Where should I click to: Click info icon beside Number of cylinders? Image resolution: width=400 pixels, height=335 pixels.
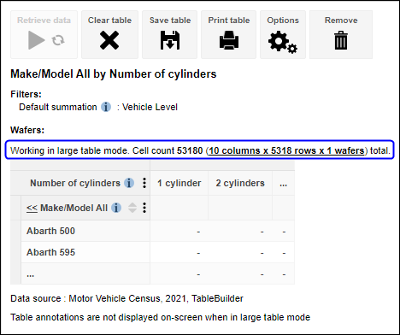tap(129, 183)
